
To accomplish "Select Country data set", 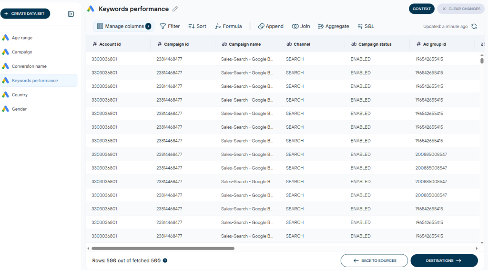I will tap(39, 94).
